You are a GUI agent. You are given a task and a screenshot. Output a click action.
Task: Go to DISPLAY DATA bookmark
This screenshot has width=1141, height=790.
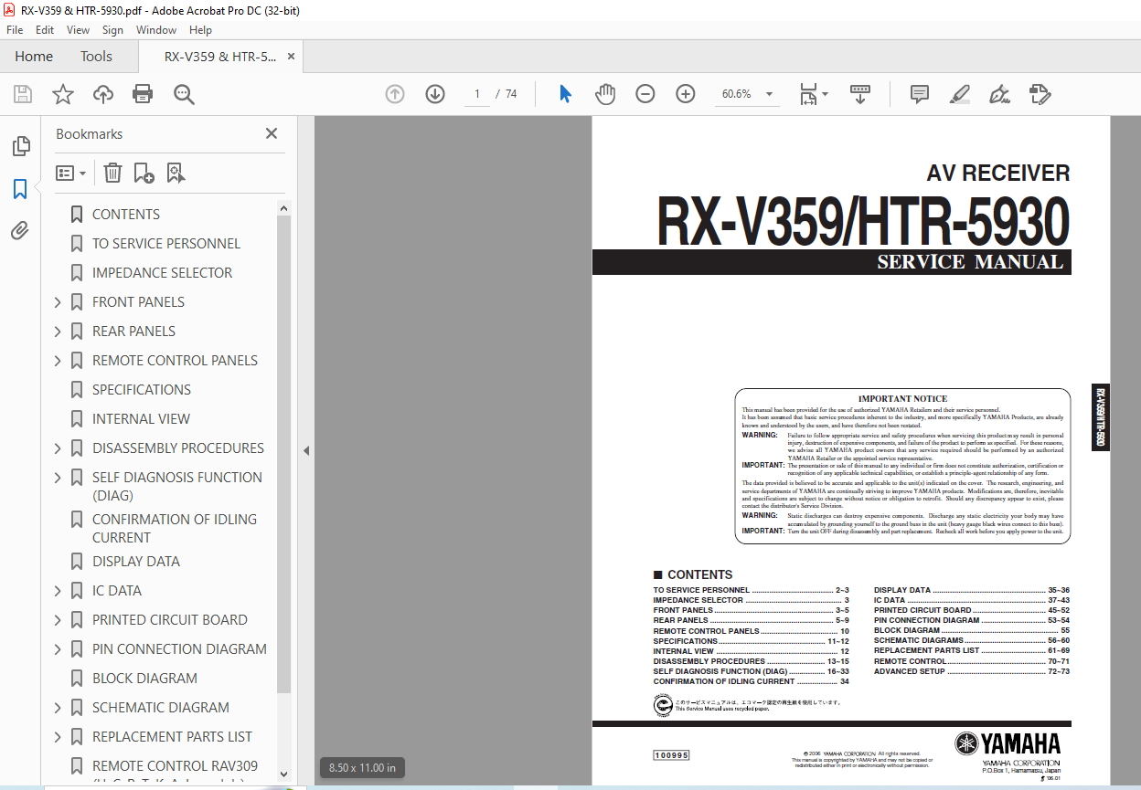(136, 562)
